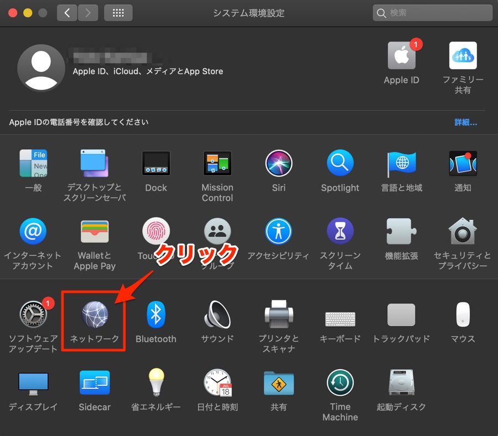Image resolution: width=498 pixels, height=436 pixels.
Task: Click the 詳細... link
Action: click(465, 122)
